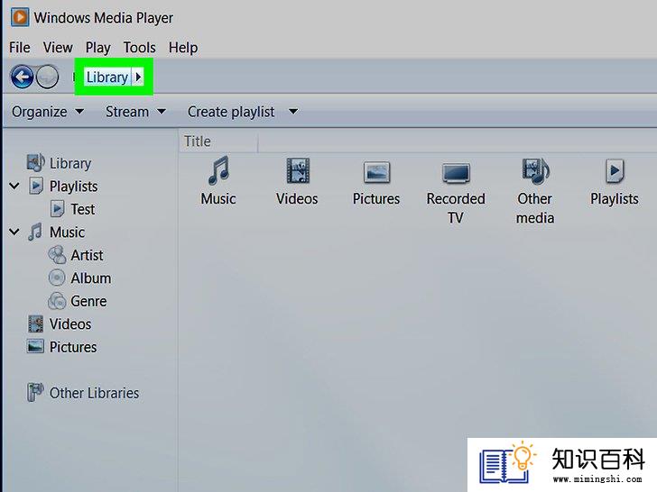
Task: Click the Organize toolbar button
Action: 40,112
